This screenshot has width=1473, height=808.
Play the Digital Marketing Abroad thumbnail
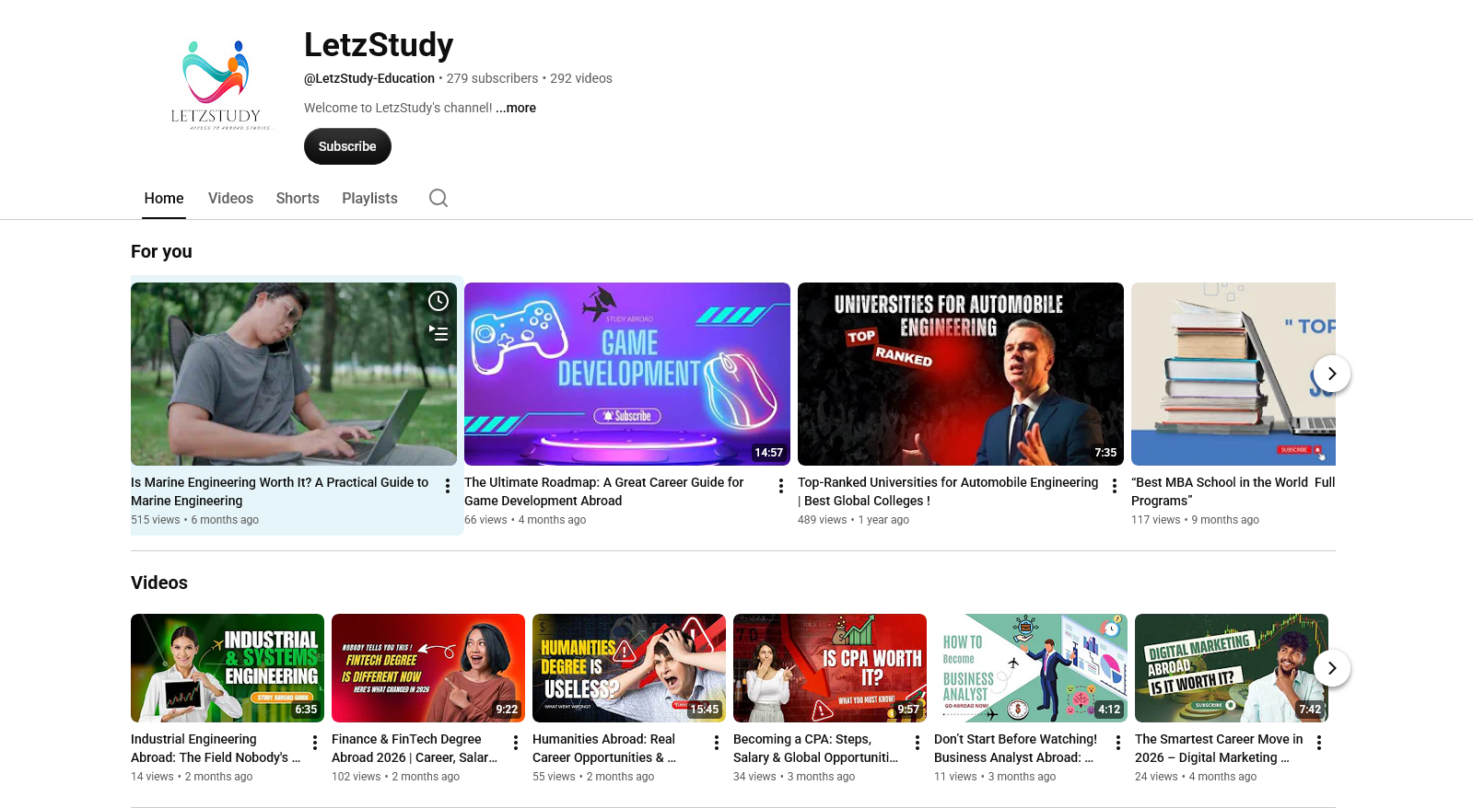(1232, 668)
